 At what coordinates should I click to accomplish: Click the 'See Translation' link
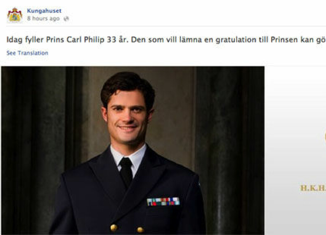[27, 53]
